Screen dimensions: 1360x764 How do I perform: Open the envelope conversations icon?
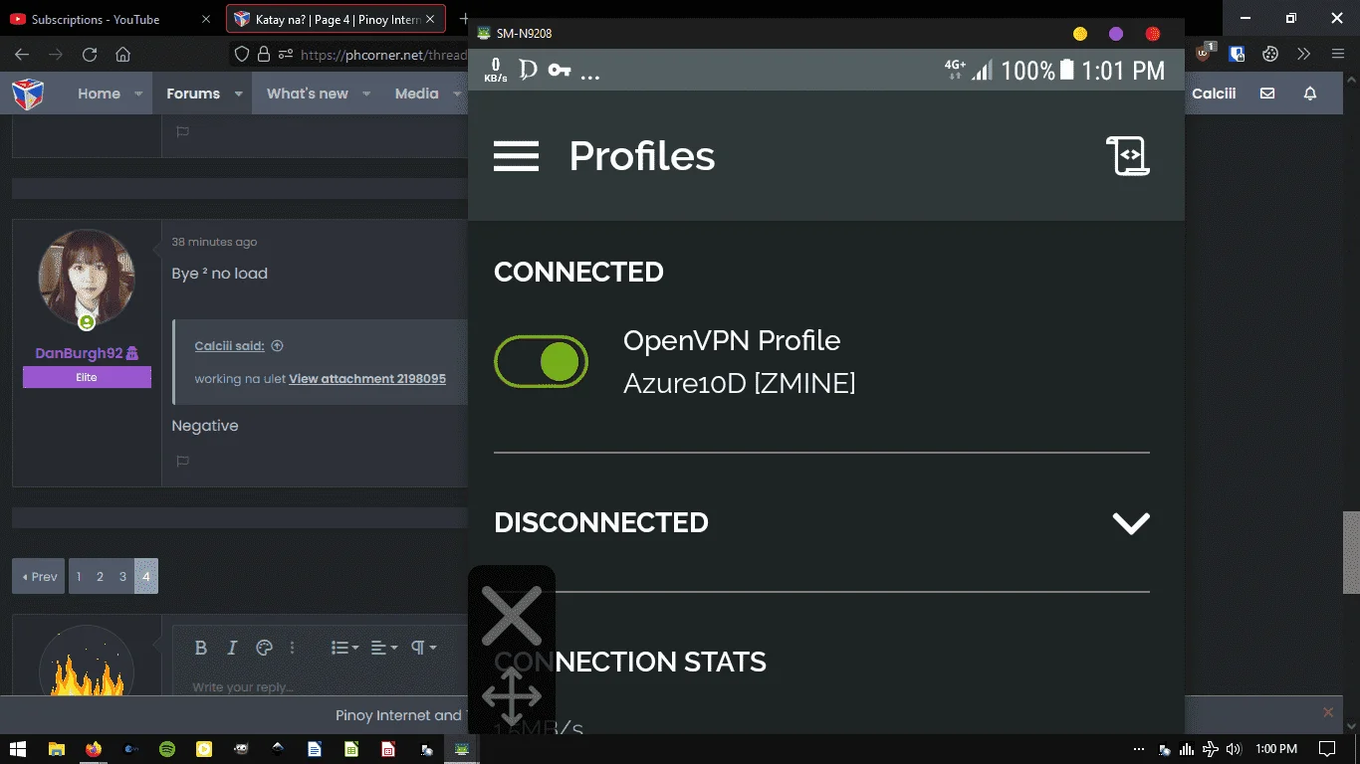click(x=1267, y=94)
